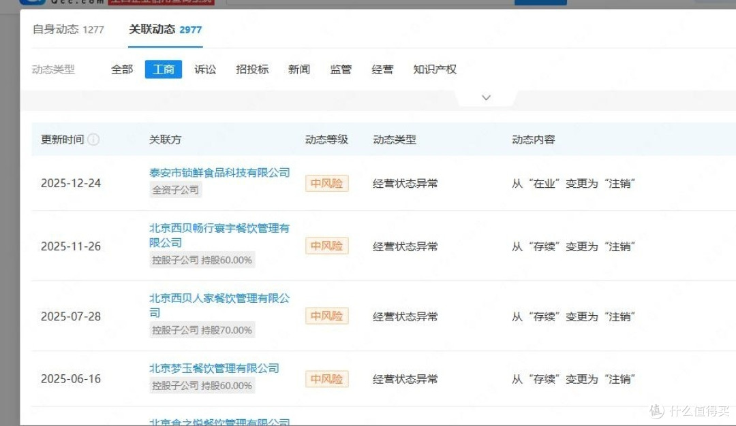Select date 2025-07-28 cell
The height and width of the screenshot is (426, 736).
(x=71, y=316)
